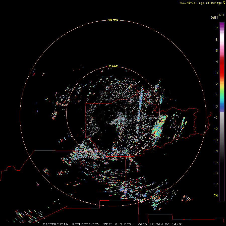226x226 pixels.
Task: Click the -7 value on color scale
Action: pos(216,184)
